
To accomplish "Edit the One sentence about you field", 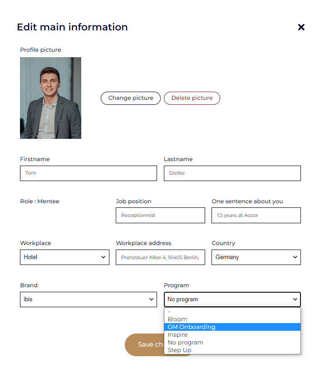I will 256,216.
